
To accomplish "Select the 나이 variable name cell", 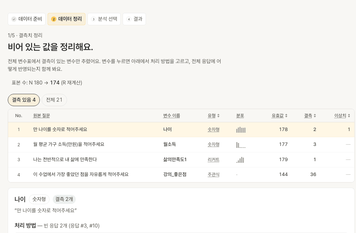I will (x=168, y=129).
